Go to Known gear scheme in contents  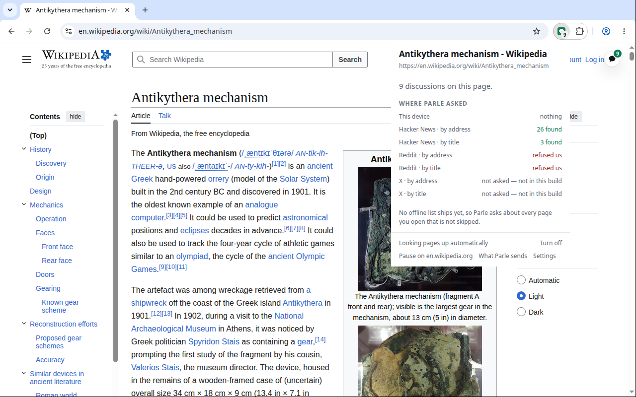pos(60,306)
